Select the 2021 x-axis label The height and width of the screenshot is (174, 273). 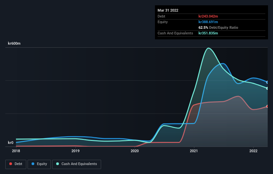click(194, 151)
